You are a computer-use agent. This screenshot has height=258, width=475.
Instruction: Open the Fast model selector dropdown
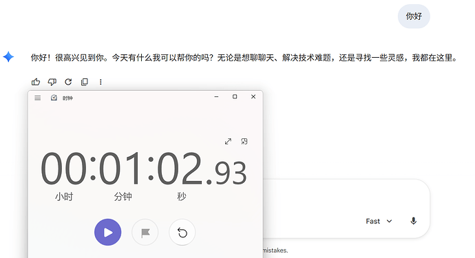coord(379,222)
